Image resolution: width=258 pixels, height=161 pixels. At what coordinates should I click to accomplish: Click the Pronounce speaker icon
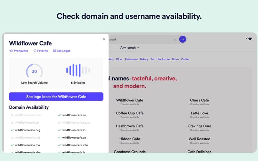pyautogui.click(x=11, y=51)
